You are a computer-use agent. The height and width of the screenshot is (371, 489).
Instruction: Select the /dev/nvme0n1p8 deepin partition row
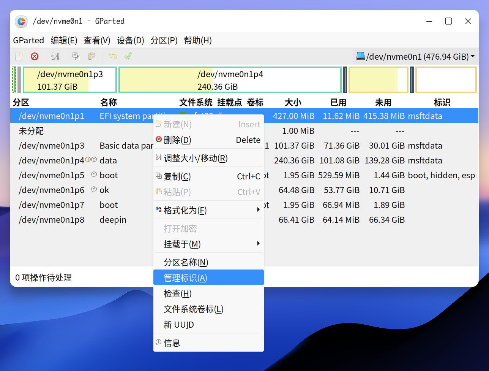[52, 220]
